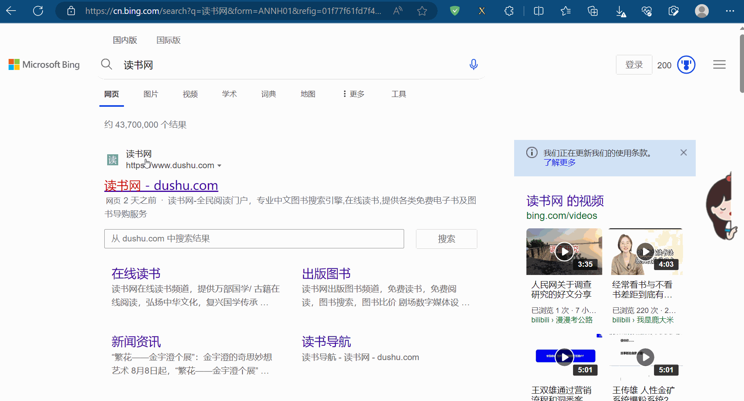
Task: Click the magnifier search icon beside the query
Action: click(107, 64)
